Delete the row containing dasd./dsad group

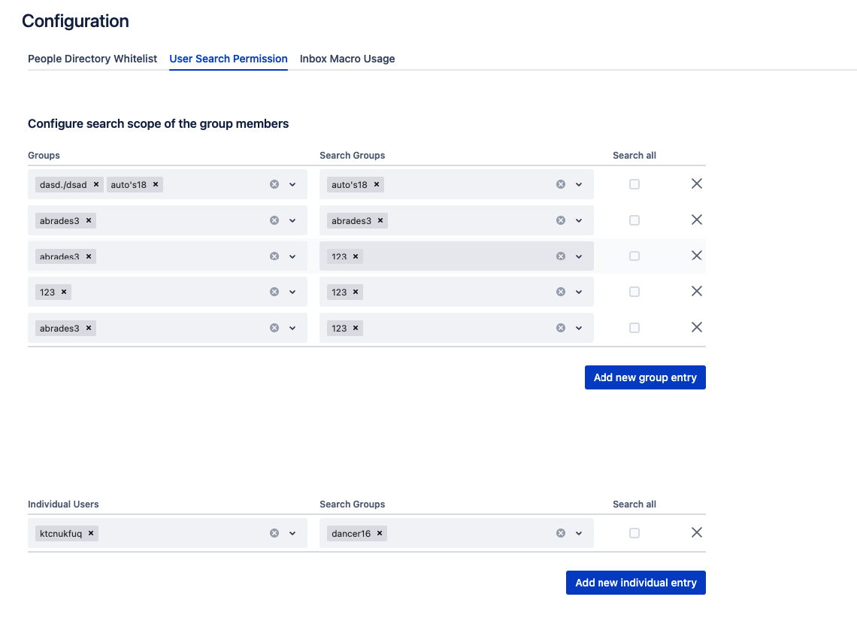(696, 183)
